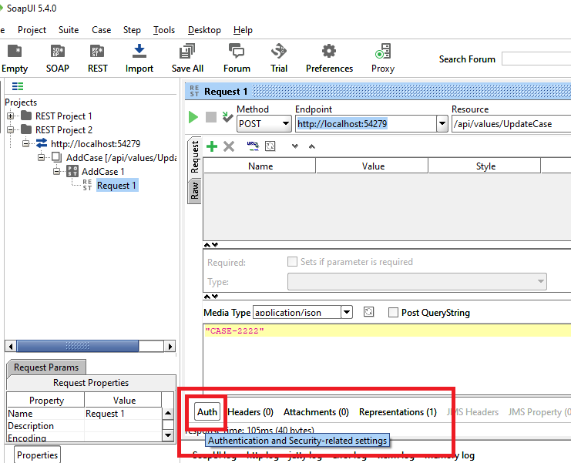Click the icon right of Media Type
Image resolution: width=571 pixels, height=463 pixels.
pos(369,312)
